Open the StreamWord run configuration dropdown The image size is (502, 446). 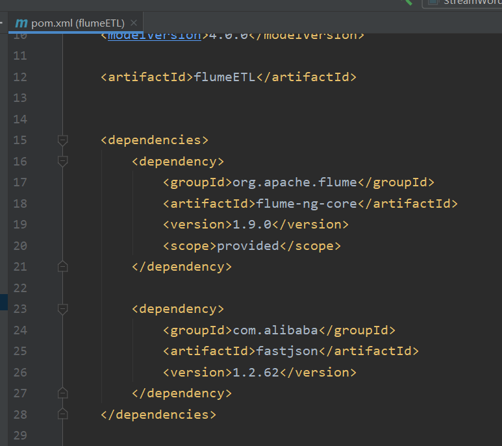[462, 3]
